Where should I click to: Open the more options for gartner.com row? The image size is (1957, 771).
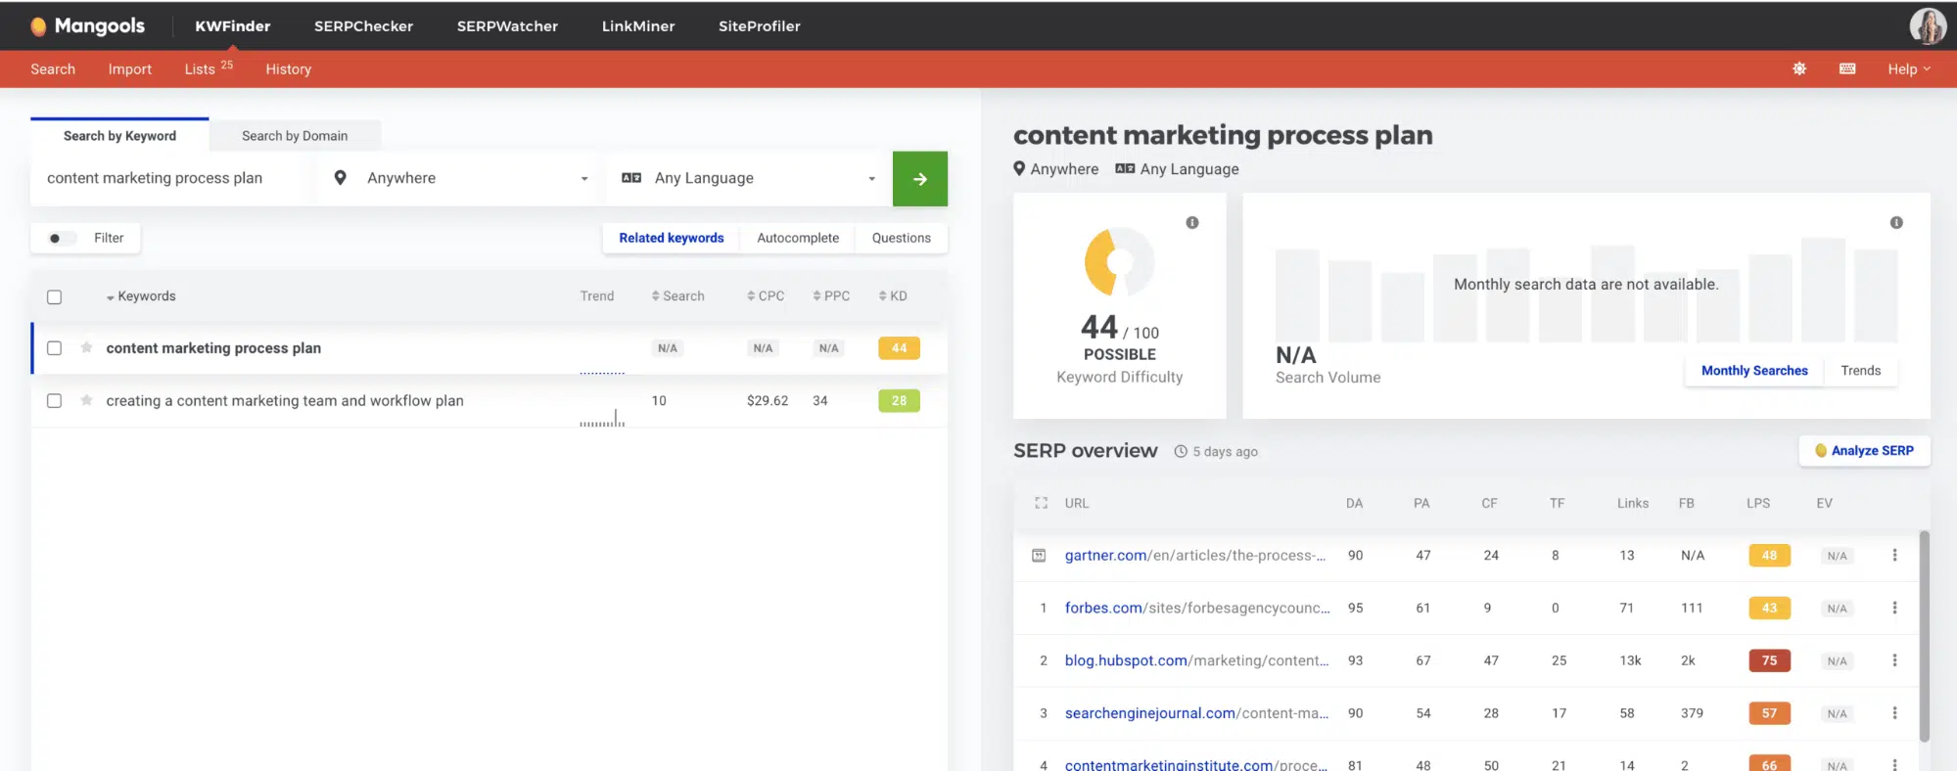pos(1894,555)
